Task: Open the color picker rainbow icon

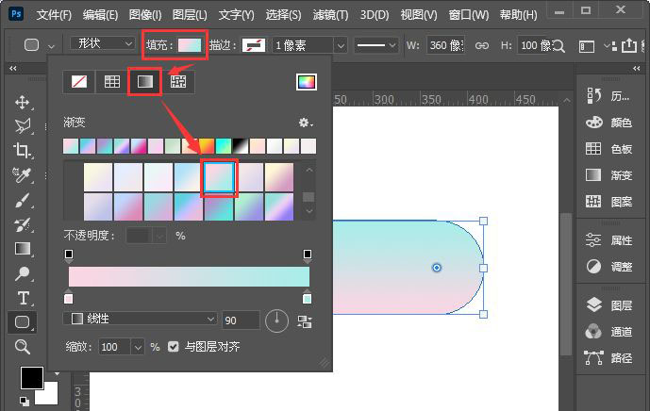Action: click(307, 82)
